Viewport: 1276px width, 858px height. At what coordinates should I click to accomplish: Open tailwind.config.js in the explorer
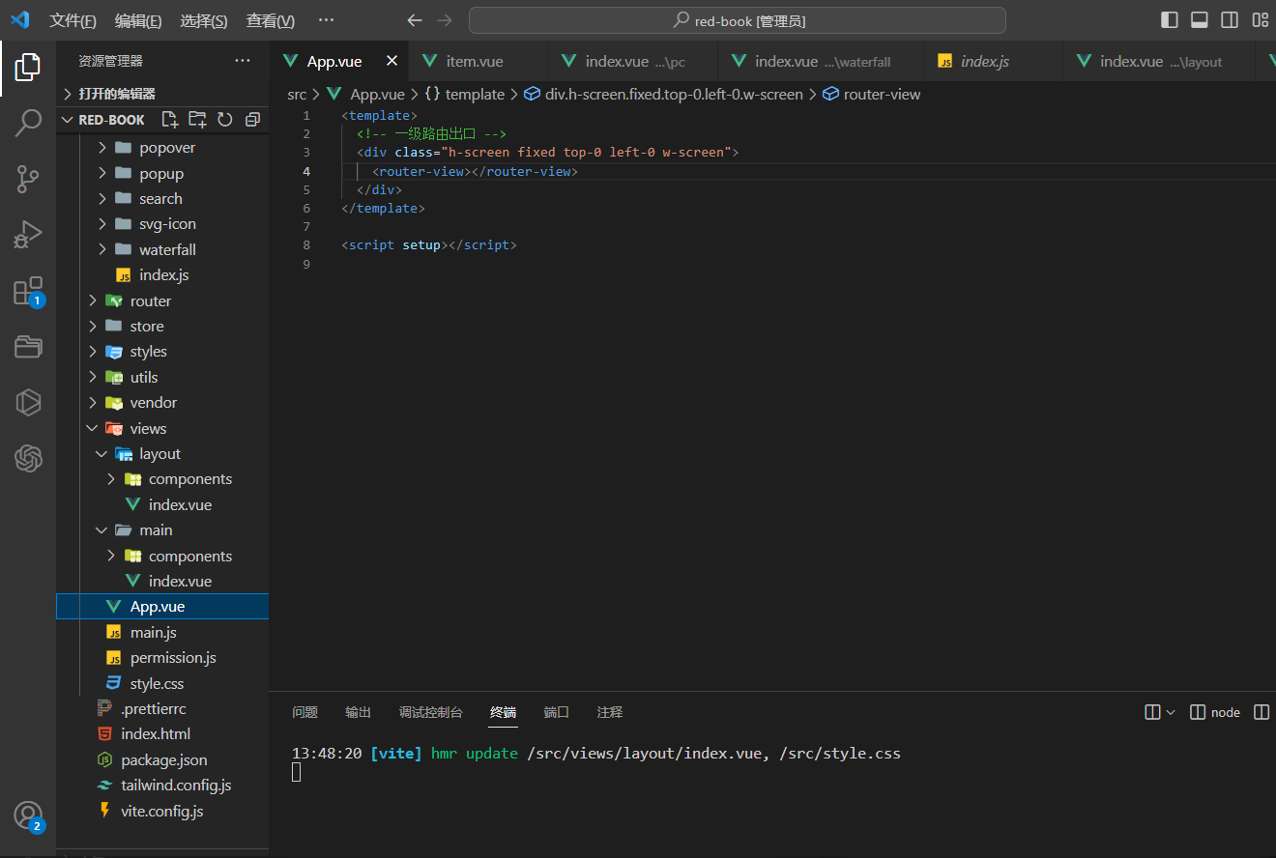coord(162,786)
